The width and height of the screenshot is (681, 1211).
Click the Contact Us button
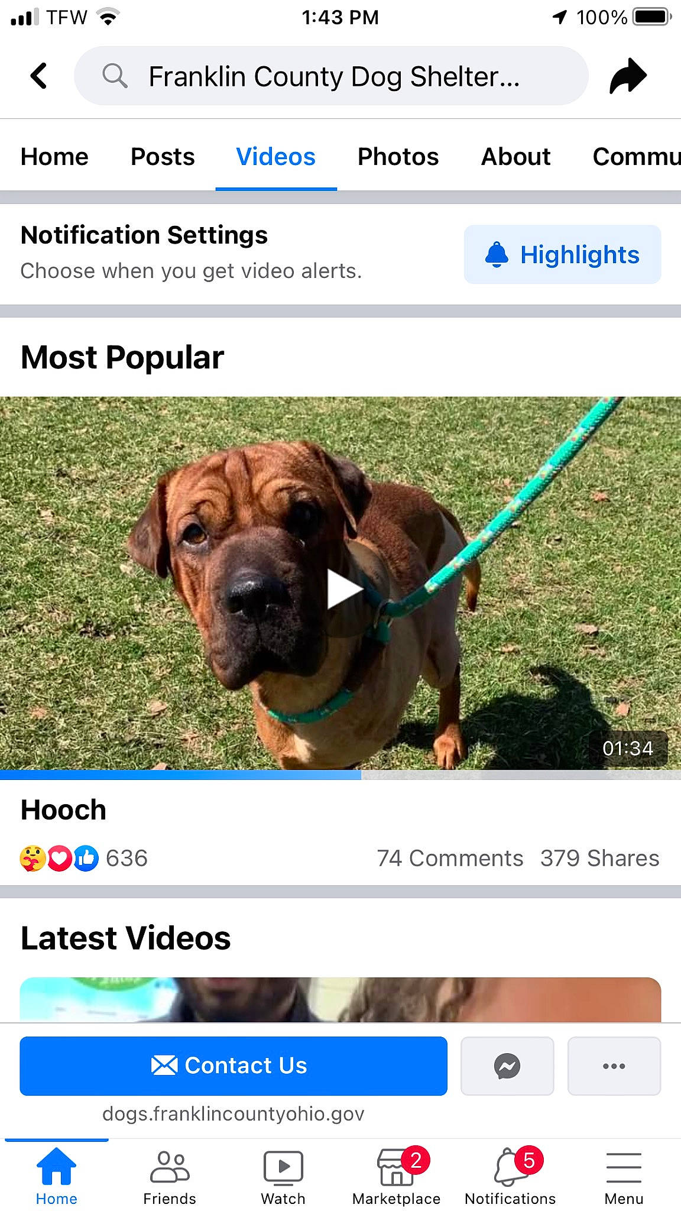point(234,1066)
